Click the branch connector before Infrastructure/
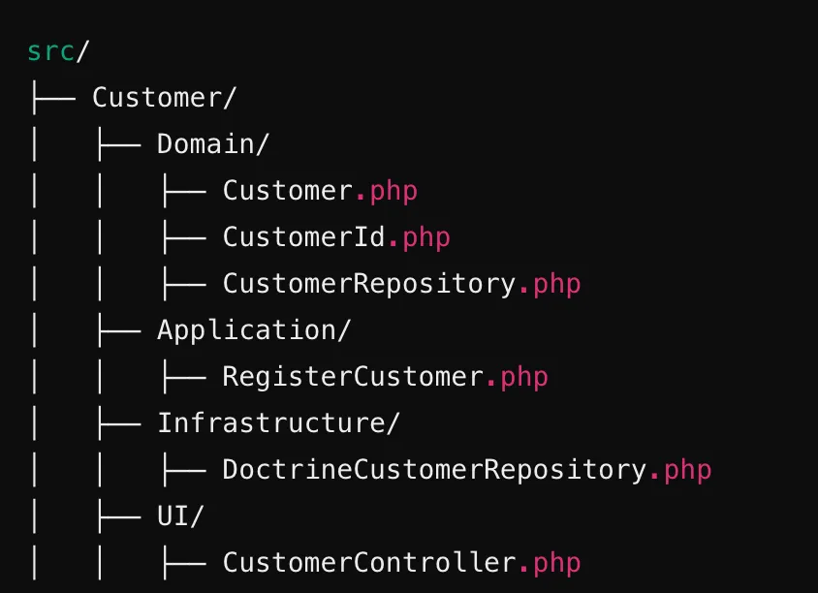The image size is (818, 593). (118, 422)
